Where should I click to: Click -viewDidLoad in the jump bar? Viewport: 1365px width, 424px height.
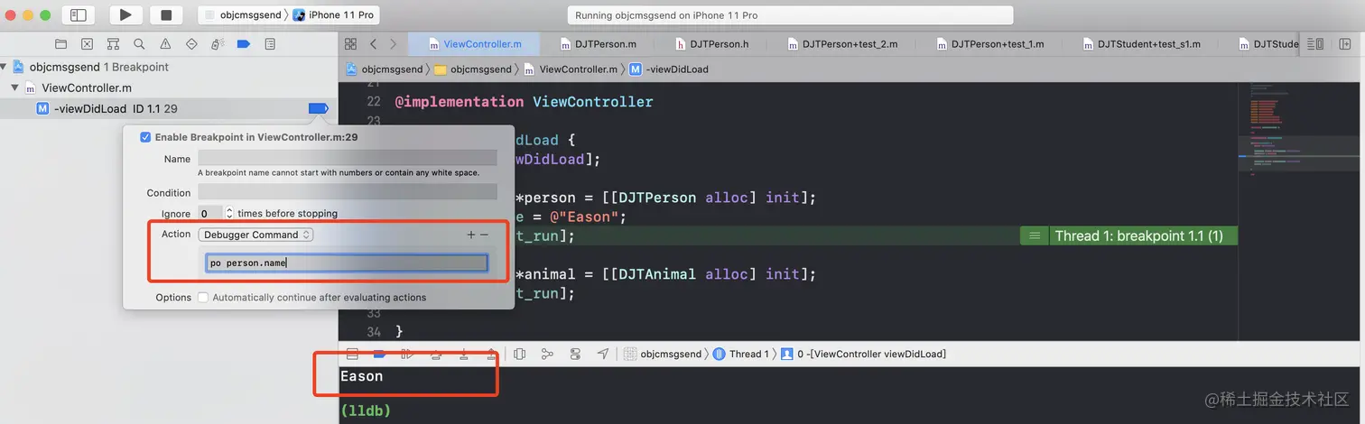point(668,69)
